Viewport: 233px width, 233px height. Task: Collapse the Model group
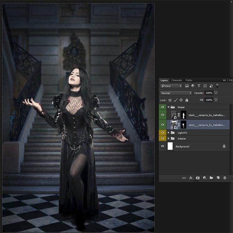pyautogui.click(x=168, y=107)
